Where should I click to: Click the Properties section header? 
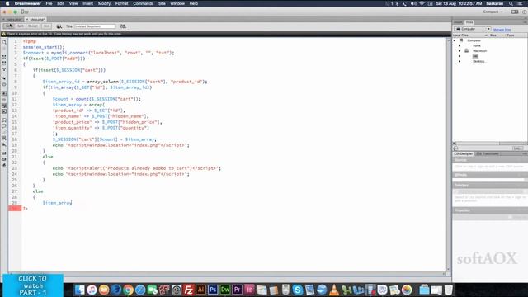(490, 210)
